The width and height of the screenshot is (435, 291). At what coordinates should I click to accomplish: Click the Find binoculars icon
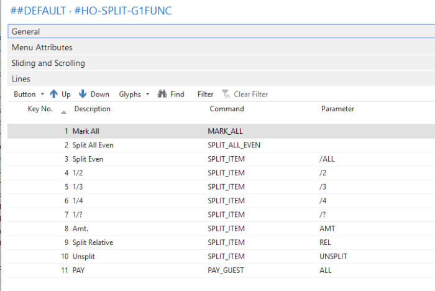(162, 95)
